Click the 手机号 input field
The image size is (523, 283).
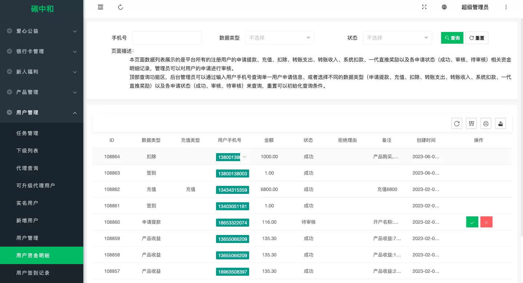pyautogui.click(x=167, y=37)
